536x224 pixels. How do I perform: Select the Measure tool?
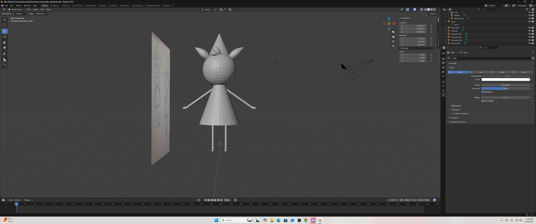(x=5, y=59)
